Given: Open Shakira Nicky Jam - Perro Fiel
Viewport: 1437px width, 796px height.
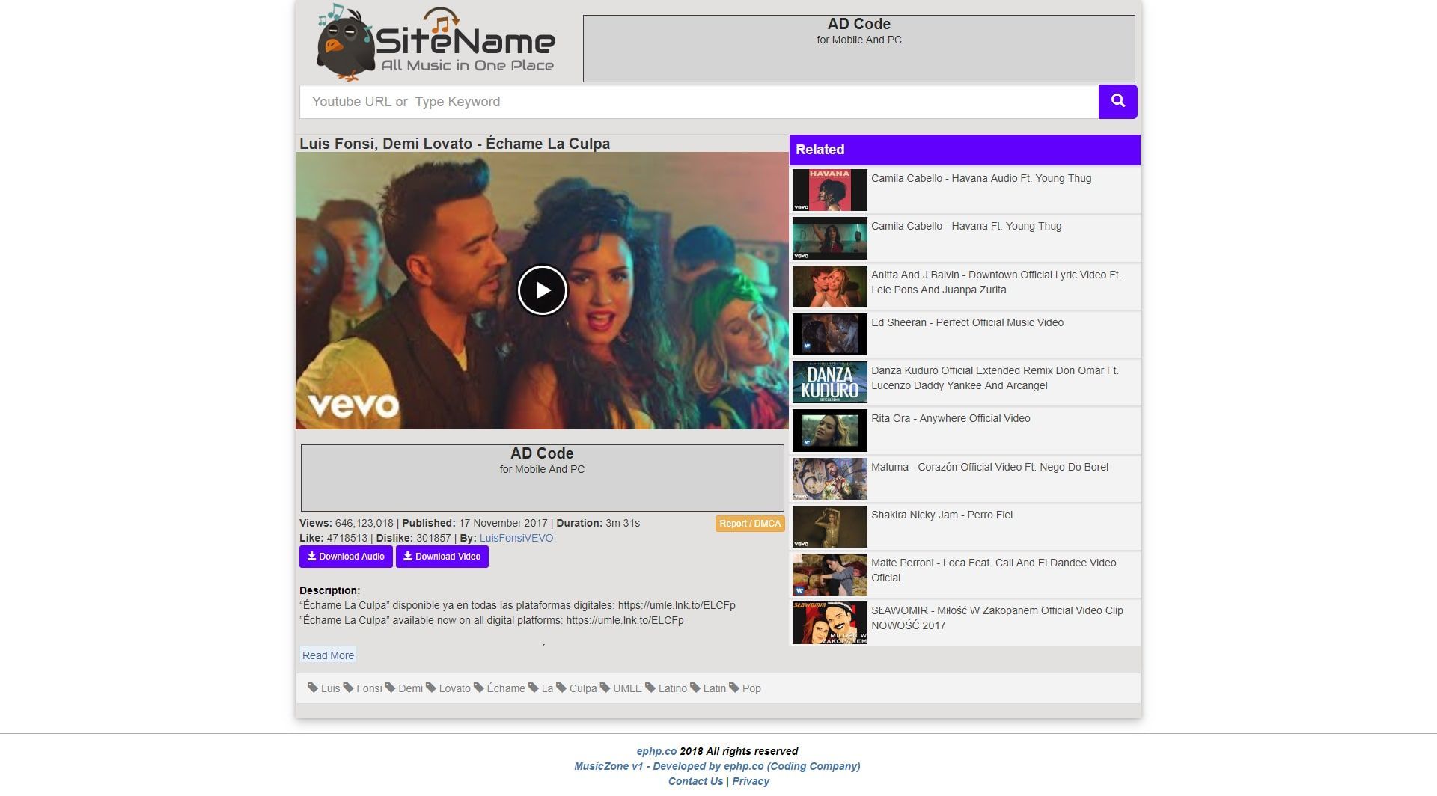Looking at the screenshot, I should [x=941, y=515].
